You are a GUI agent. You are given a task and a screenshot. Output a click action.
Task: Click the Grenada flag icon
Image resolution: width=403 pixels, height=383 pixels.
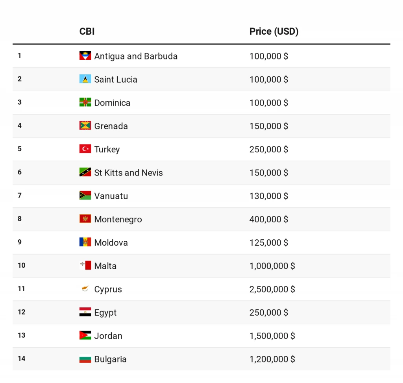pos(85,126)
